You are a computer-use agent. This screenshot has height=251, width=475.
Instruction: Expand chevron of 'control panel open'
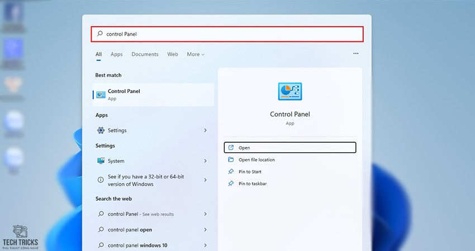click(x=205, y=230)
